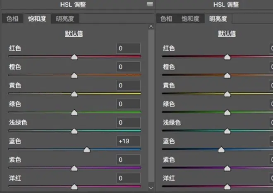Click the HSL 调整 title of right panel
Viewport: 273px width, 193px height.
tap(226, 5)
